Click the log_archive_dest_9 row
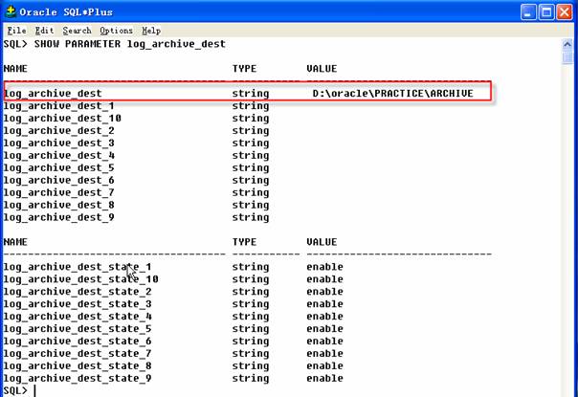The image size is (578, 397). pos(137,217)
